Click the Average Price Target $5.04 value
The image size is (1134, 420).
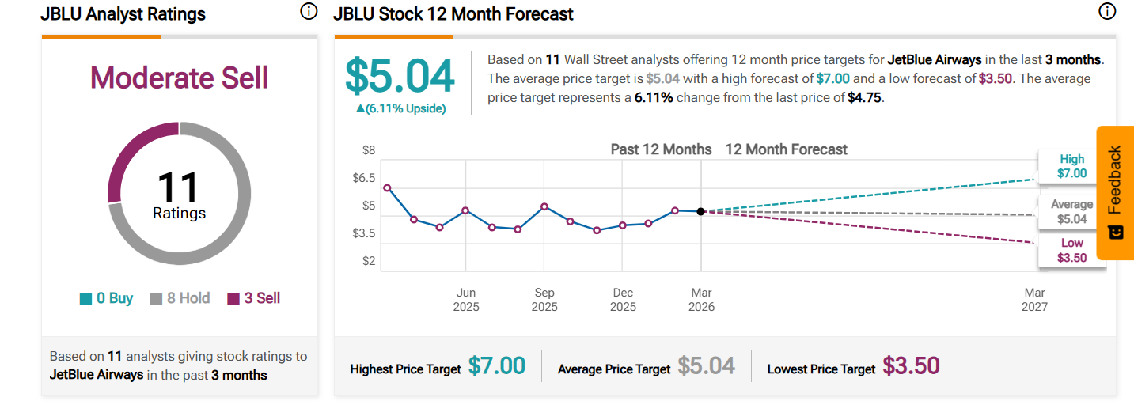pos(706,365)
